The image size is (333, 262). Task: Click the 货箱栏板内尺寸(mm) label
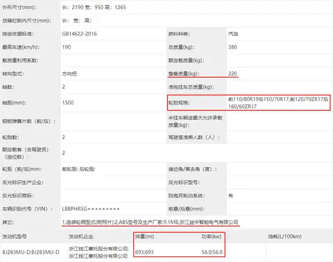coord(27,21)
